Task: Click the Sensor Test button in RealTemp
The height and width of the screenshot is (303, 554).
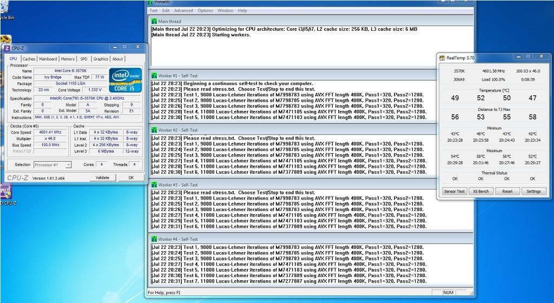Action: [454, 191]
